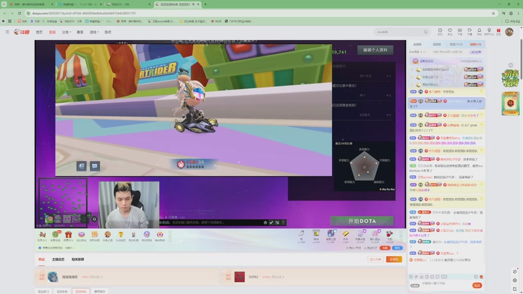The image size is (523, 294).
Task: Open the download client icon
Action: pyautogui.click(x=460, y=31)
